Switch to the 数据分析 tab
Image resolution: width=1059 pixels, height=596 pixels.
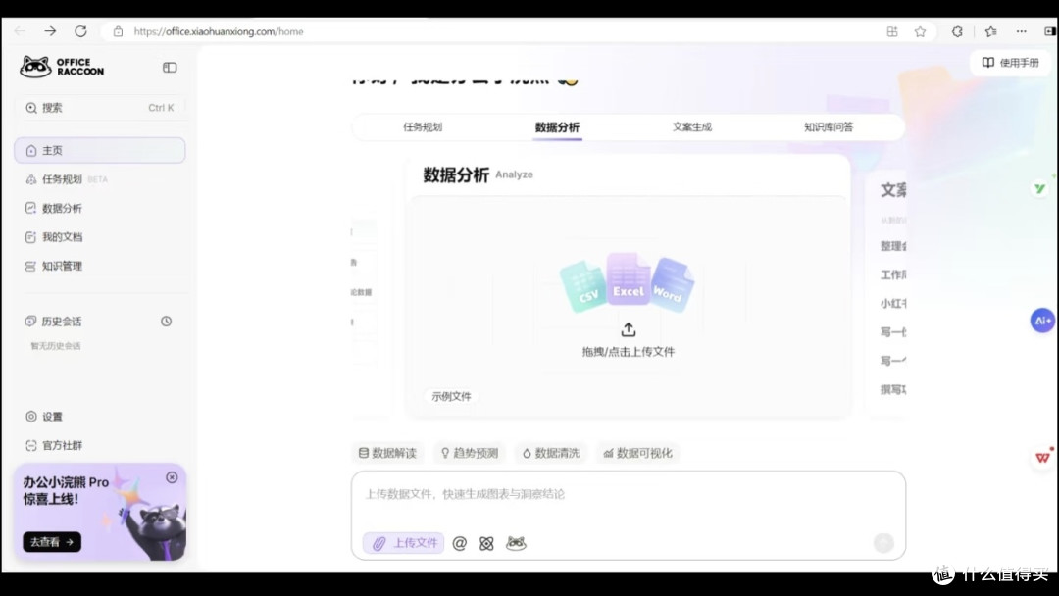click(557, 126)
